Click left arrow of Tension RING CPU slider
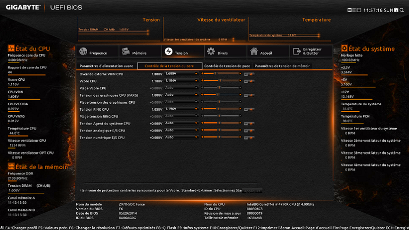This screenshot has width=409, height=230. pos(202,109)
